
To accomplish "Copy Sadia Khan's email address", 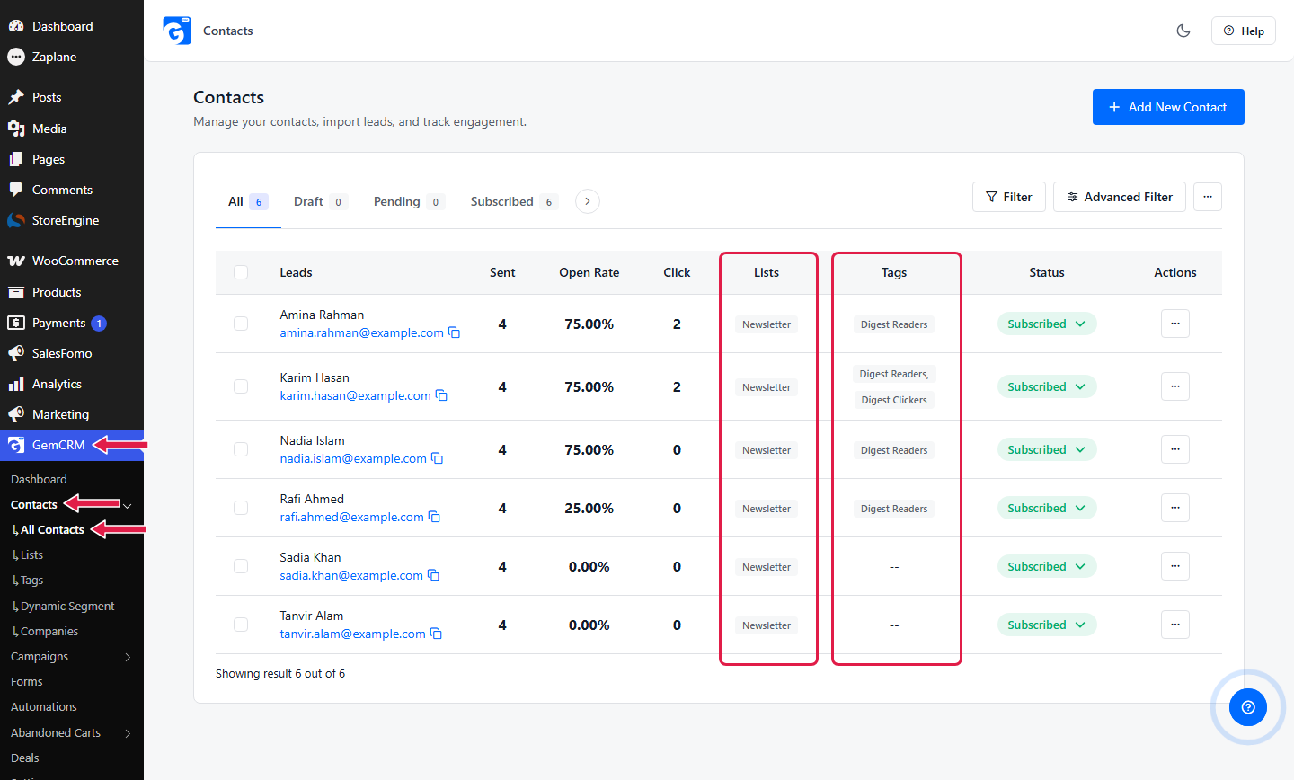I will [x=434, y=575].
